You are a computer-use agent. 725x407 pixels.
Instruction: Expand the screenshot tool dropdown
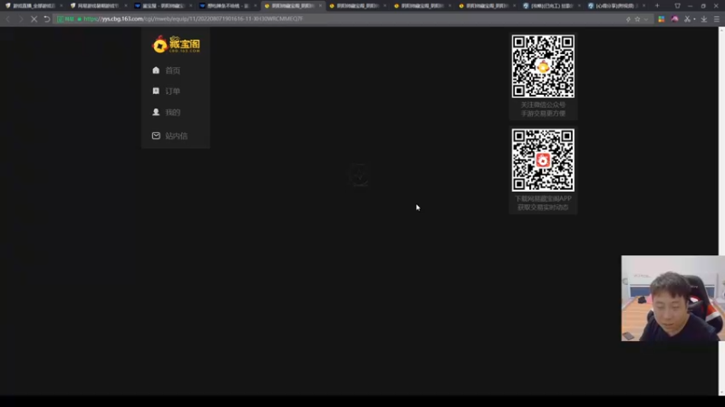694,19
